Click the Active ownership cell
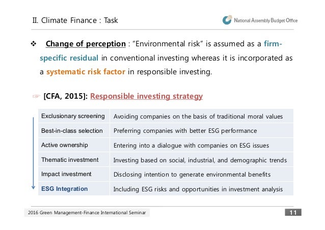 pyautogui.click(x=65, y=145)
